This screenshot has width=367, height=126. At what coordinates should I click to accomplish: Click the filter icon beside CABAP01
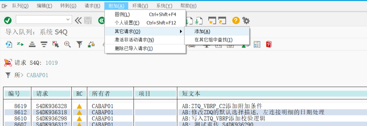click(x=8, y=75)
